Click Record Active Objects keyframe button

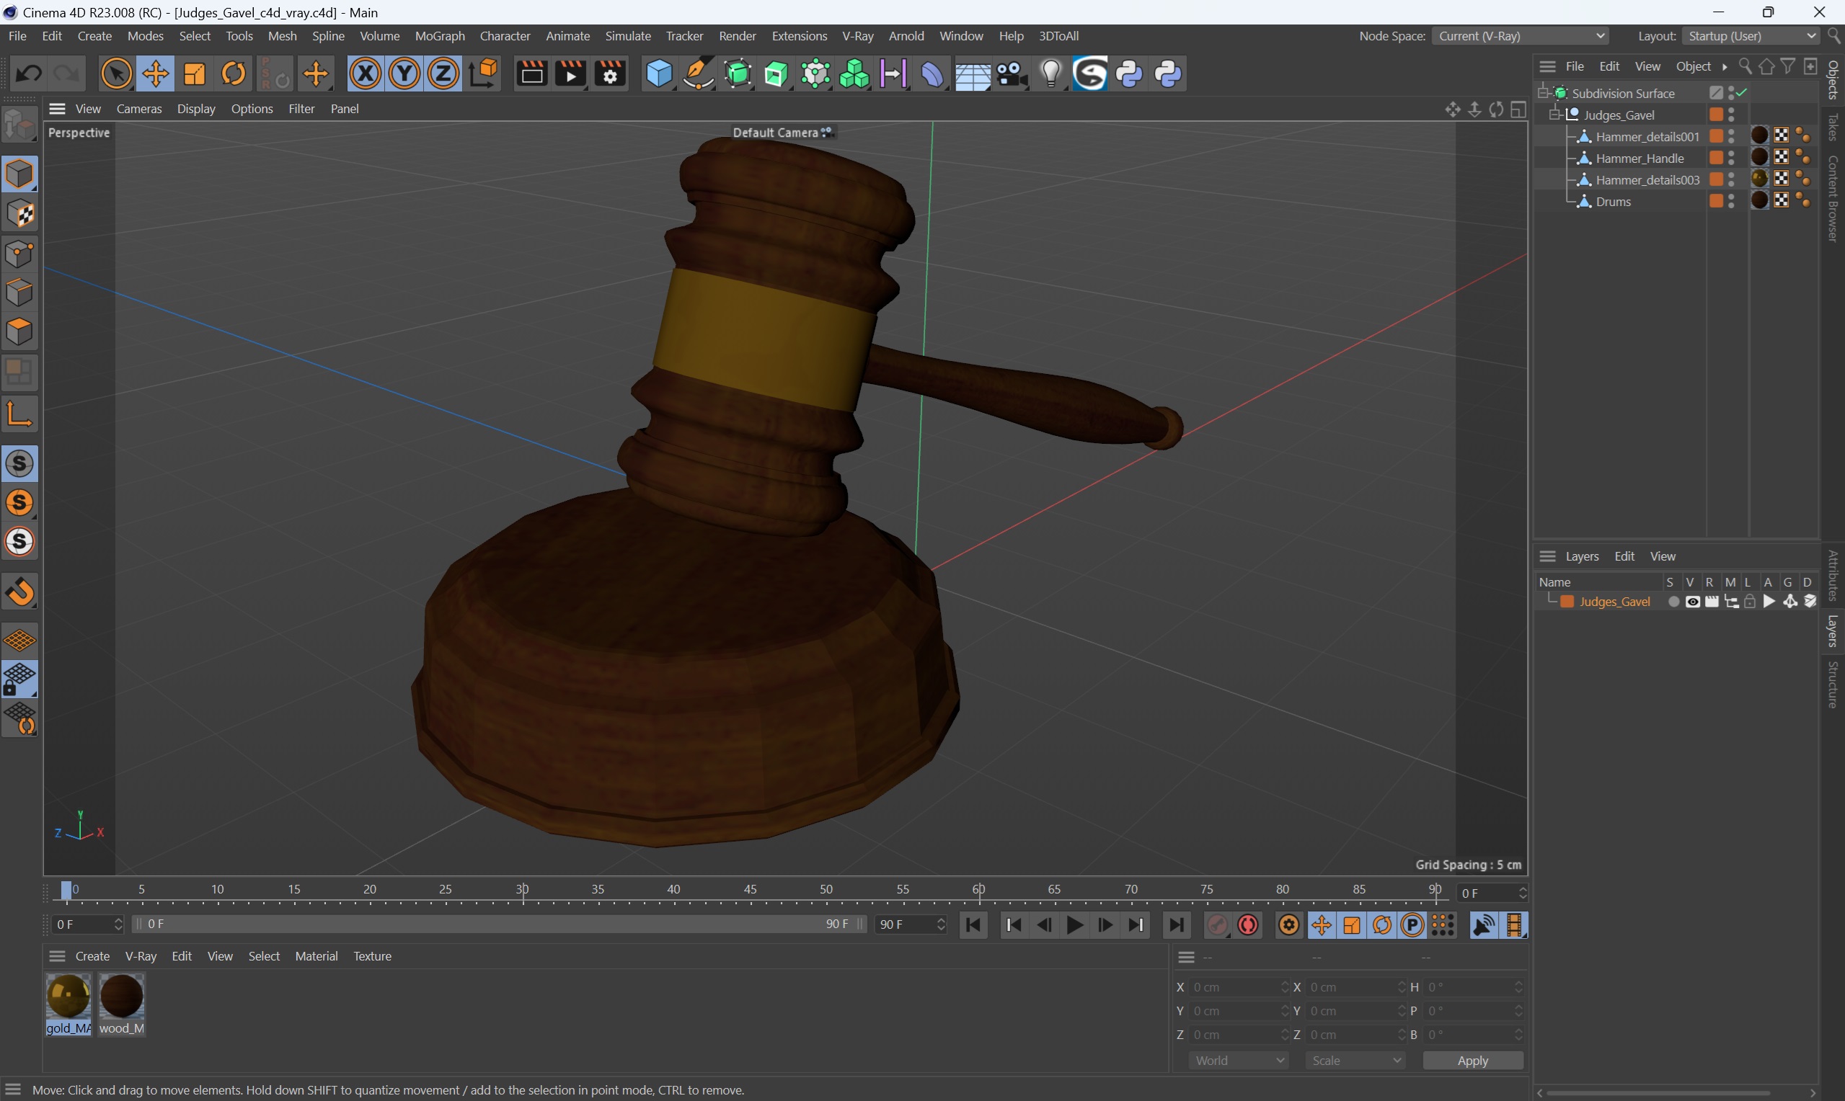click(x=1217, y=924)
